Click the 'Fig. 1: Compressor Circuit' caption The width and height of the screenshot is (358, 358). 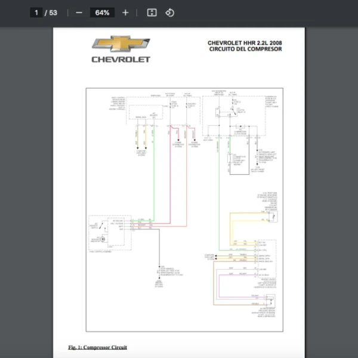point(97,347)
